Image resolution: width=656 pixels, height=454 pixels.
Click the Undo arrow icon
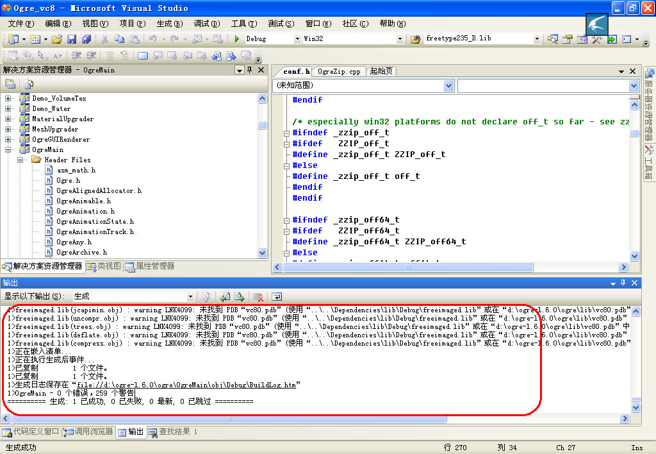[x=152, y=39]
